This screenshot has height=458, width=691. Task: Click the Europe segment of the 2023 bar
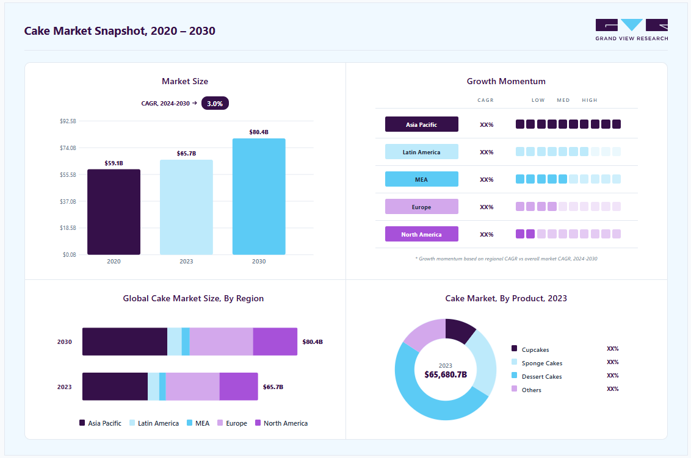192,387
